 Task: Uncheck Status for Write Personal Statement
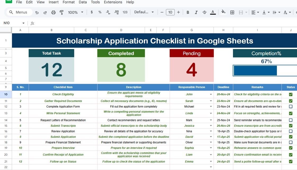[x=291, y=113]
